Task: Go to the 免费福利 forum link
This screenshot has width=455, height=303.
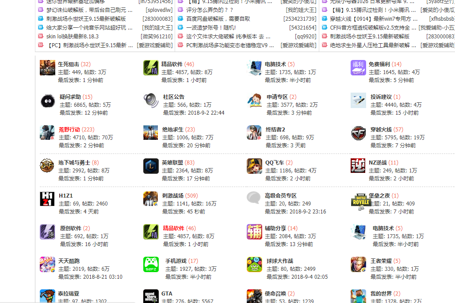Action: point(379,64)
